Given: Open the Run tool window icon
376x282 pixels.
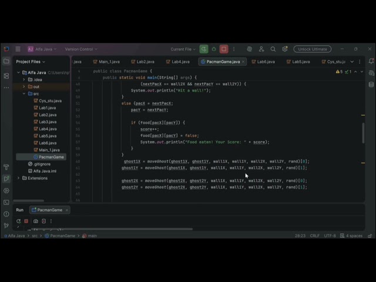Looking at the screenshot, I should click(x=6, y=179).
